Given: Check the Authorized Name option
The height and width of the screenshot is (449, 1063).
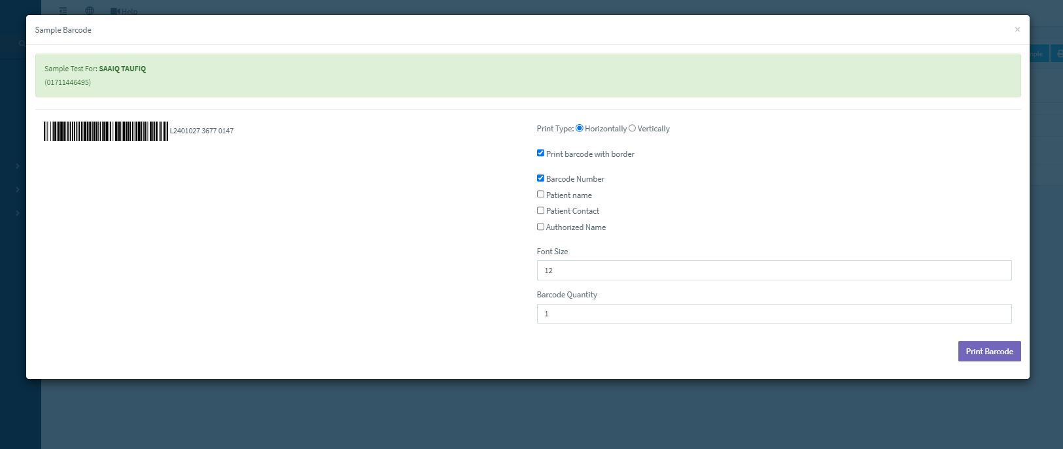Looking at the screenshot, I should [x=540, y=227].
